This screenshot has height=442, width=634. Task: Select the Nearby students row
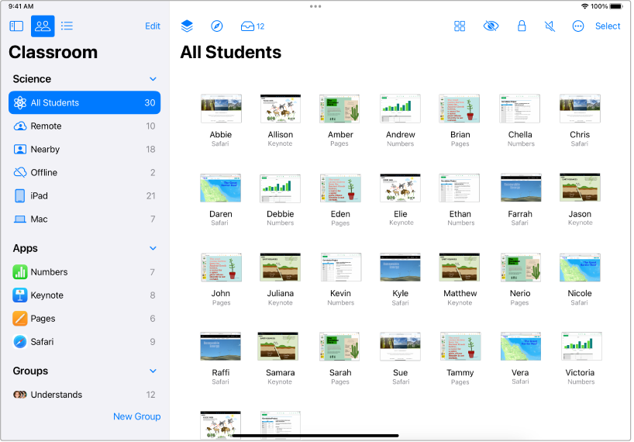click(84, 149)
